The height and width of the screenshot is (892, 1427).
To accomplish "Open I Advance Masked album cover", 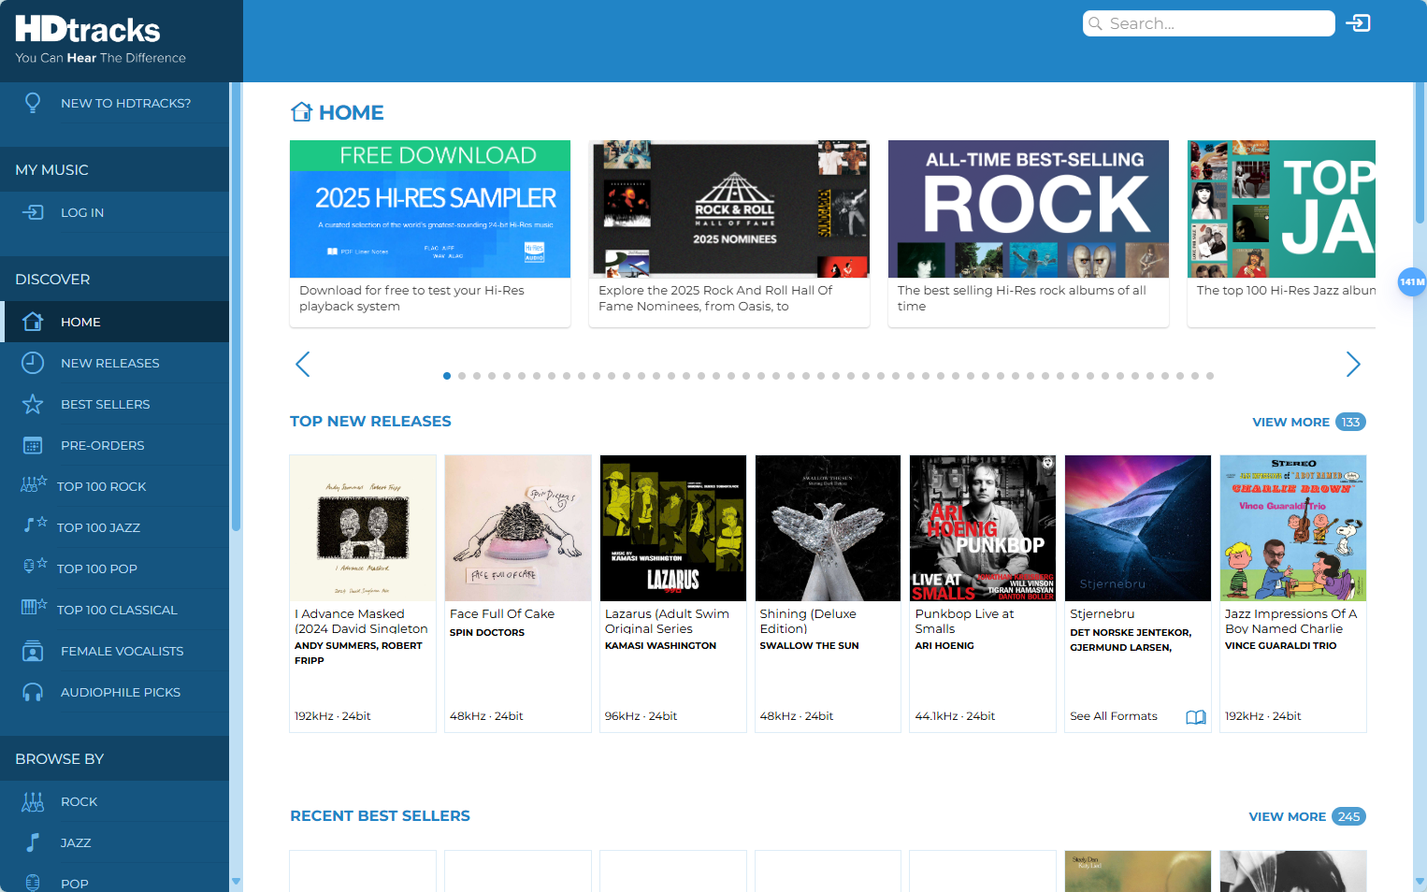I will click(363, 528).
